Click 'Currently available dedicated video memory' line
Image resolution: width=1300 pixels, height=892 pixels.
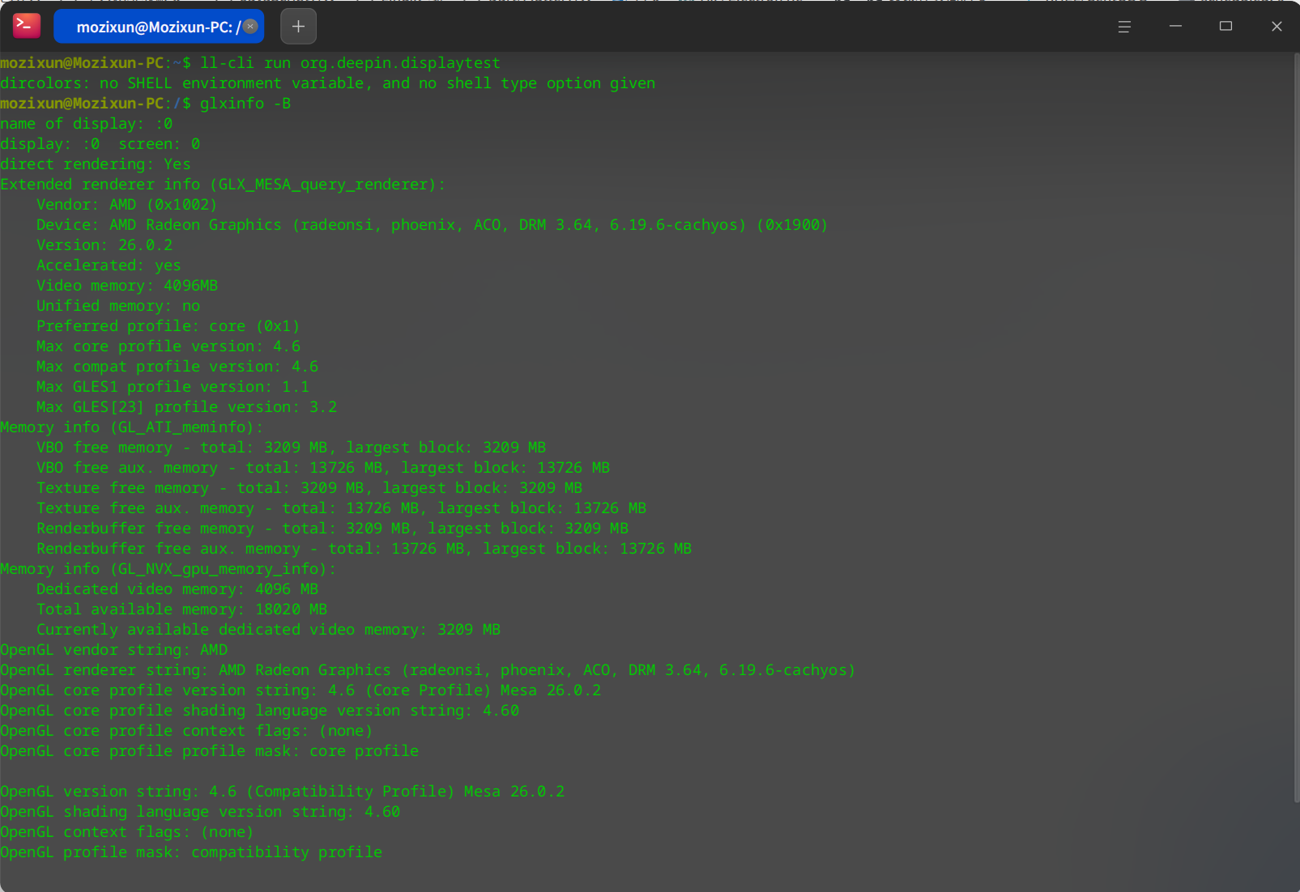[x=269, y=630]
